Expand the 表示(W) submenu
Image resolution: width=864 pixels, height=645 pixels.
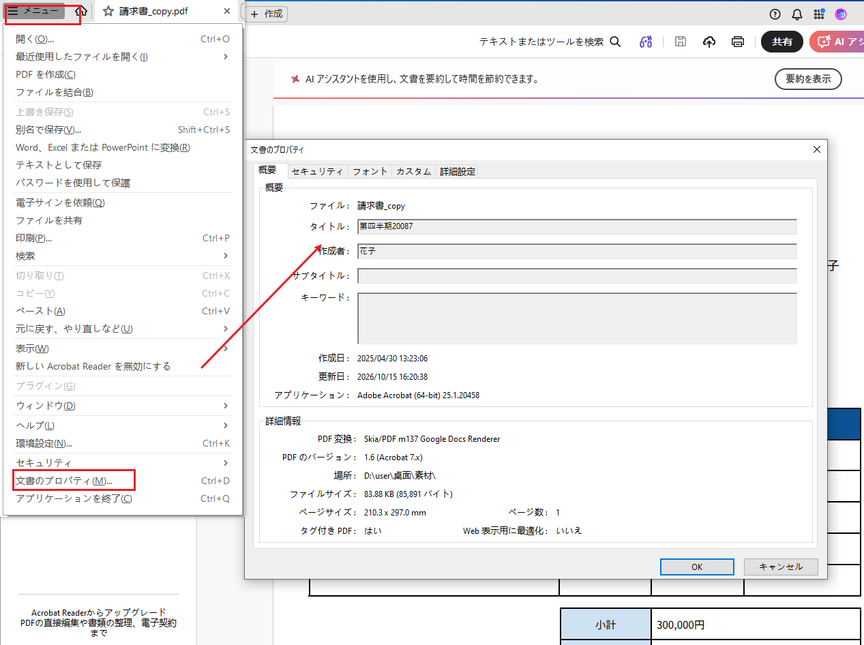(123, 348)
